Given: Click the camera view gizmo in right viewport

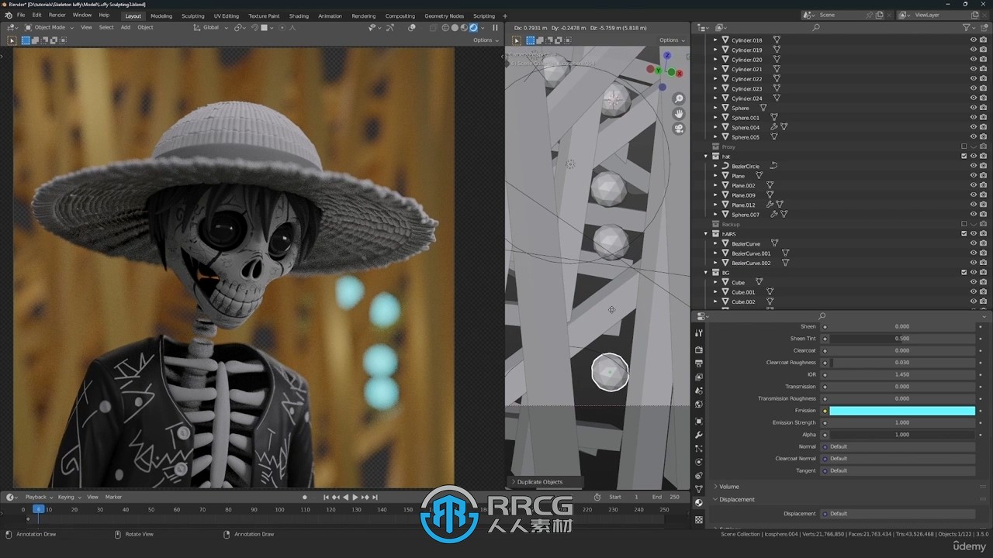Looking at the screenshot, I should [679, 129].
